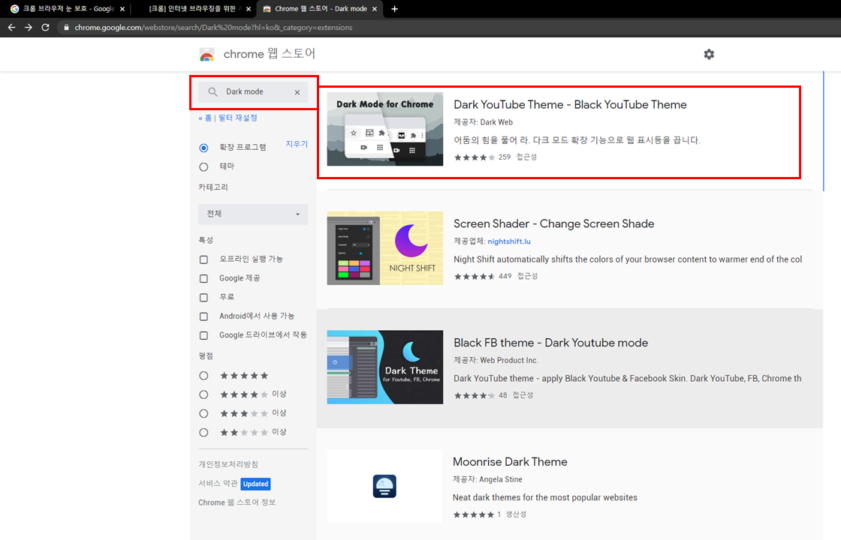Reload the page with refresh icon
This screenshot has height=540, width=841.
point(46,27)
